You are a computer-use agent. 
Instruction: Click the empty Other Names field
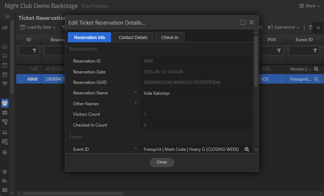coord(196,104)
